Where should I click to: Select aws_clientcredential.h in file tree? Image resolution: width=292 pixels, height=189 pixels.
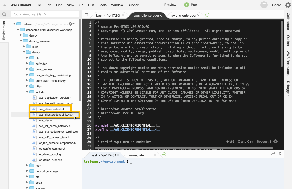coord(52,109)
